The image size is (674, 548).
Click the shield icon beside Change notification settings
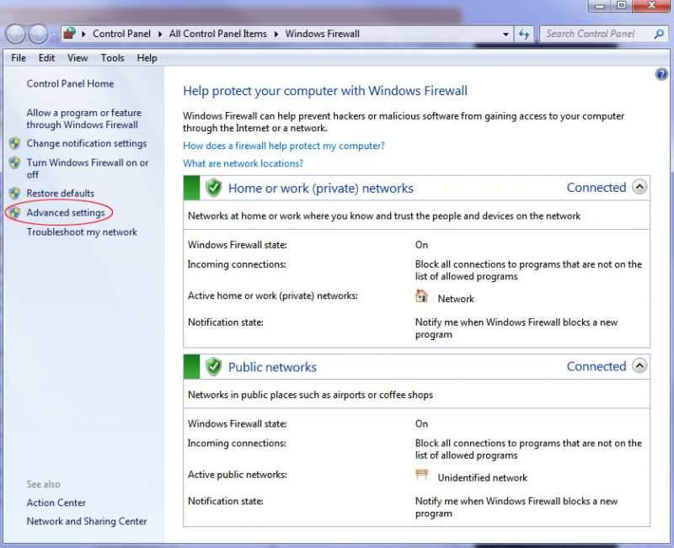(14, 144)
